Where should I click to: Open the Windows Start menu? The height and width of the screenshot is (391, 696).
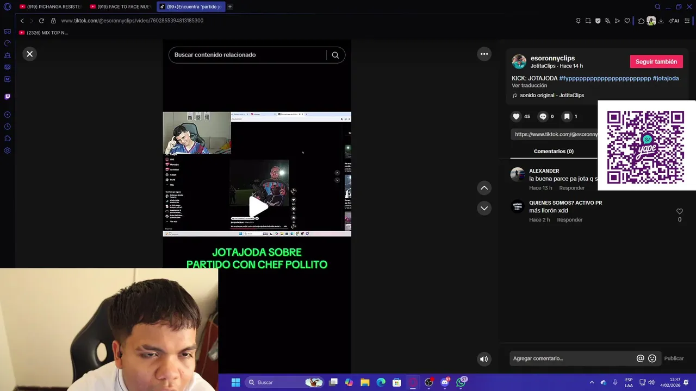click(x=235, y=382)
